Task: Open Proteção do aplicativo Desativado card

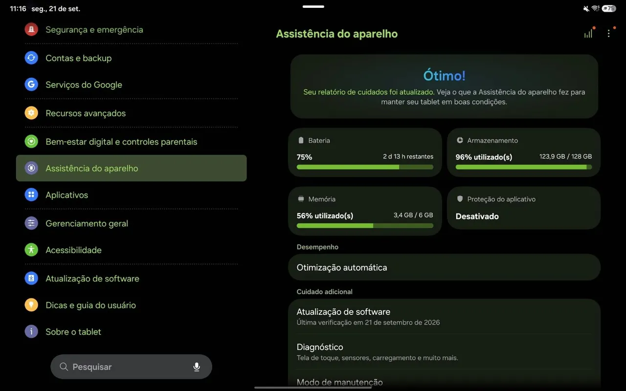Action: pyautogui.click(x=523, y=208)
